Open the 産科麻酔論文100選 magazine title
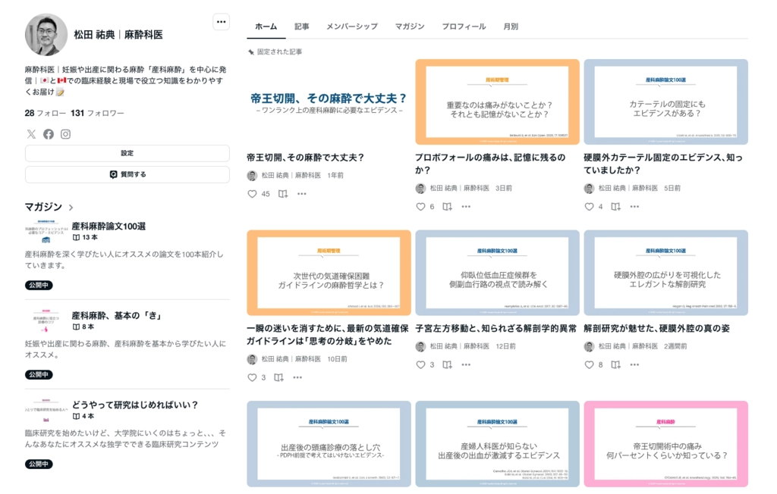 point(109,227)
